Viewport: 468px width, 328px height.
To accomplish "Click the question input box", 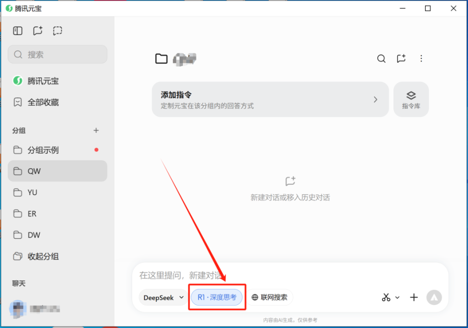I will (x=290, y=275).
